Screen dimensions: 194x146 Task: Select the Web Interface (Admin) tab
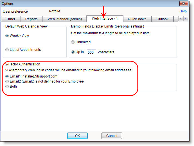coord(65,19)
